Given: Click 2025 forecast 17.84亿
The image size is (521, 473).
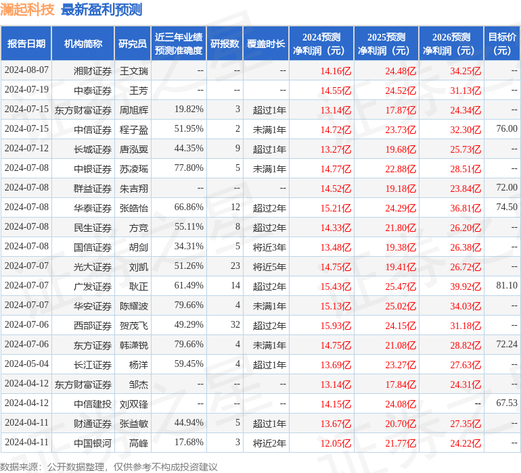Looking at the screenshot, I should 401,384.
